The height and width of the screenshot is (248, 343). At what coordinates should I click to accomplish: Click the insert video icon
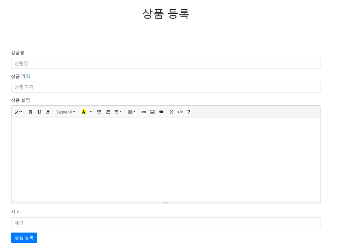point(161,112)
